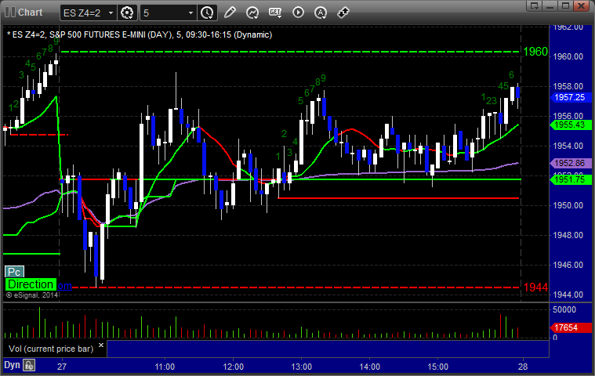Image resolution: width=595 pixels, height=376 pixels.
Task: Select the pencil drawing tool
Action: coord(230,13)
